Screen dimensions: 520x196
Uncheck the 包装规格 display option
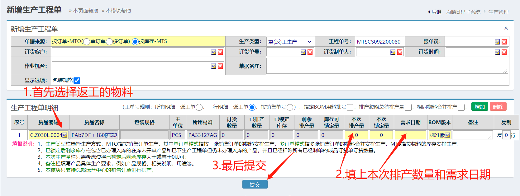[x=77, y=81]
